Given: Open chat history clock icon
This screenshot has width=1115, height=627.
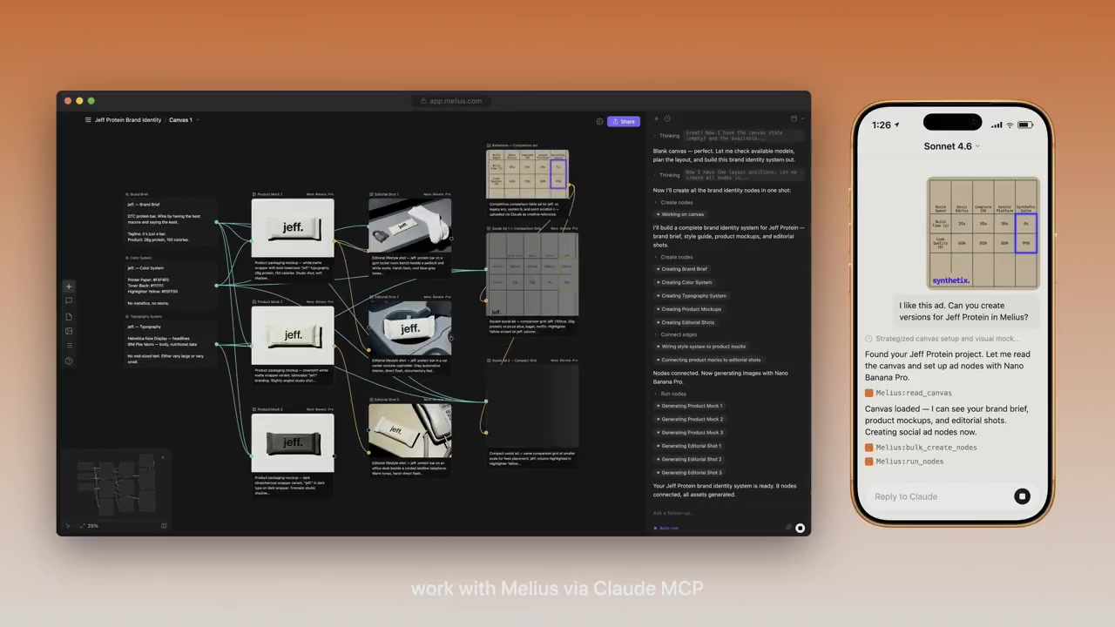Looking at the screenshot, I should 667,119.
